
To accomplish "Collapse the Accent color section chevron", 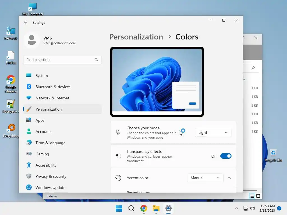I will 229,178.
